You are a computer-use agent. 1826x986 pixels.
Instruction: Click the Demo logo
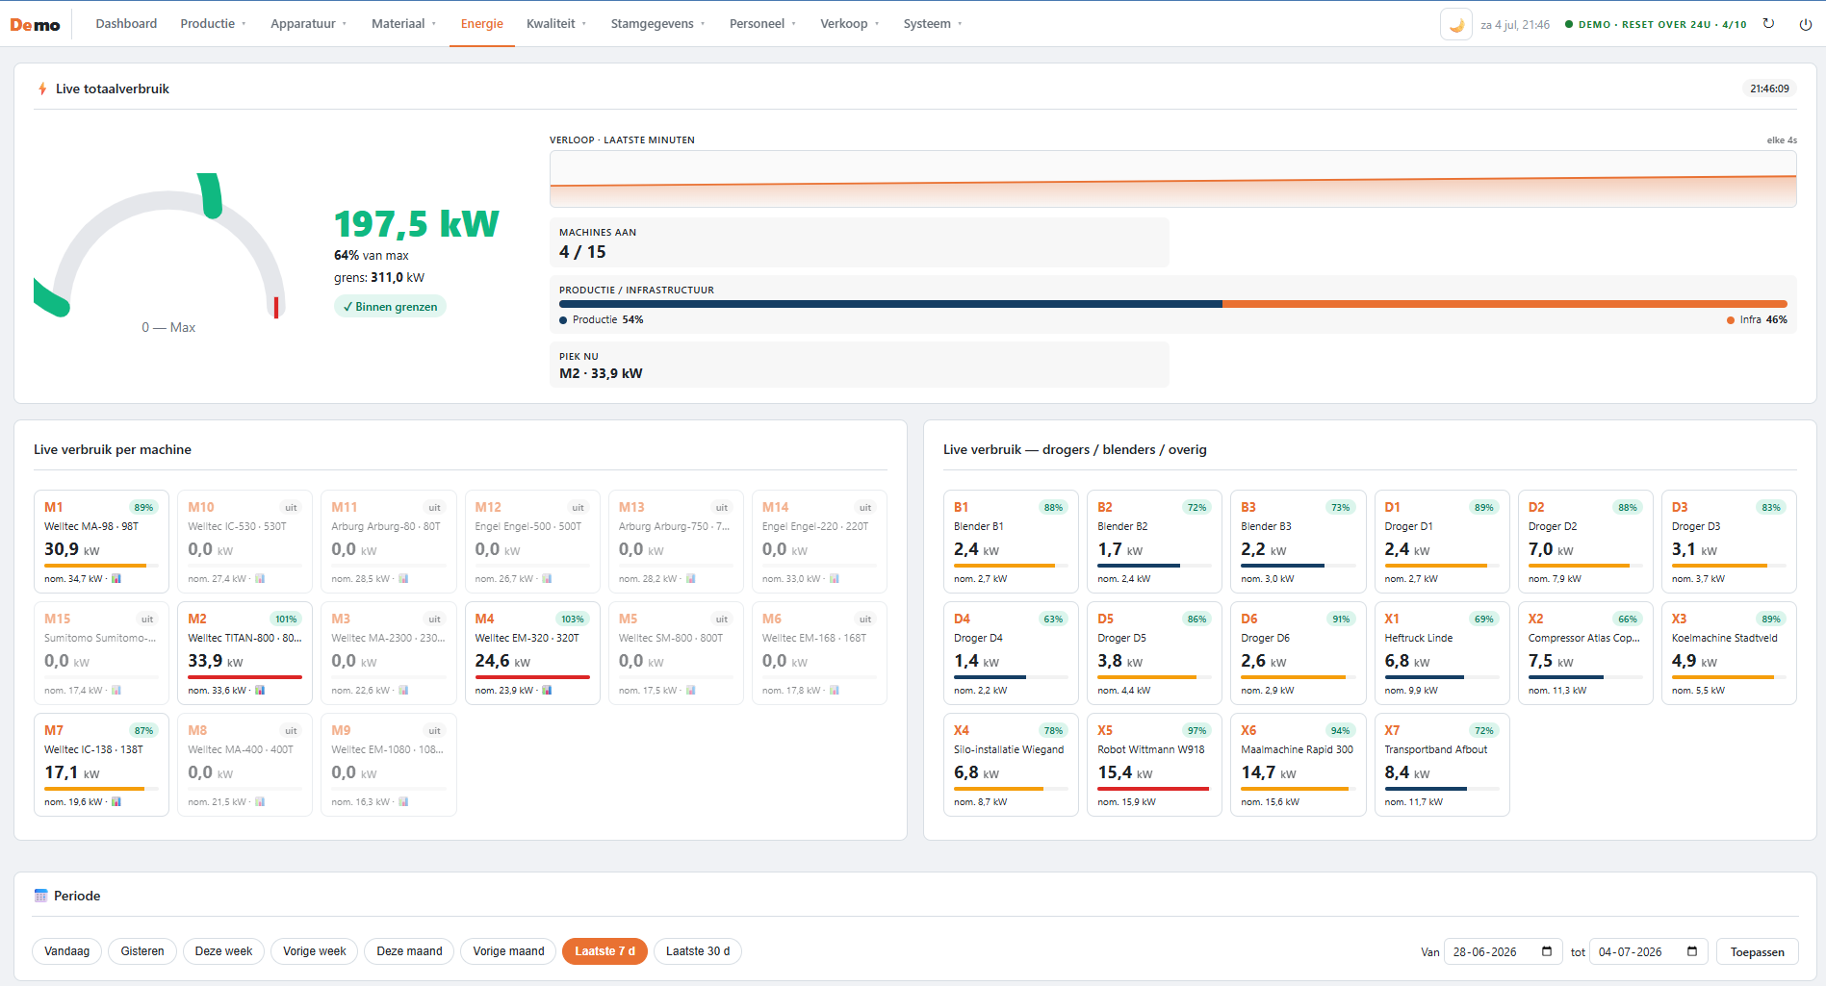[x=35, y=25]
